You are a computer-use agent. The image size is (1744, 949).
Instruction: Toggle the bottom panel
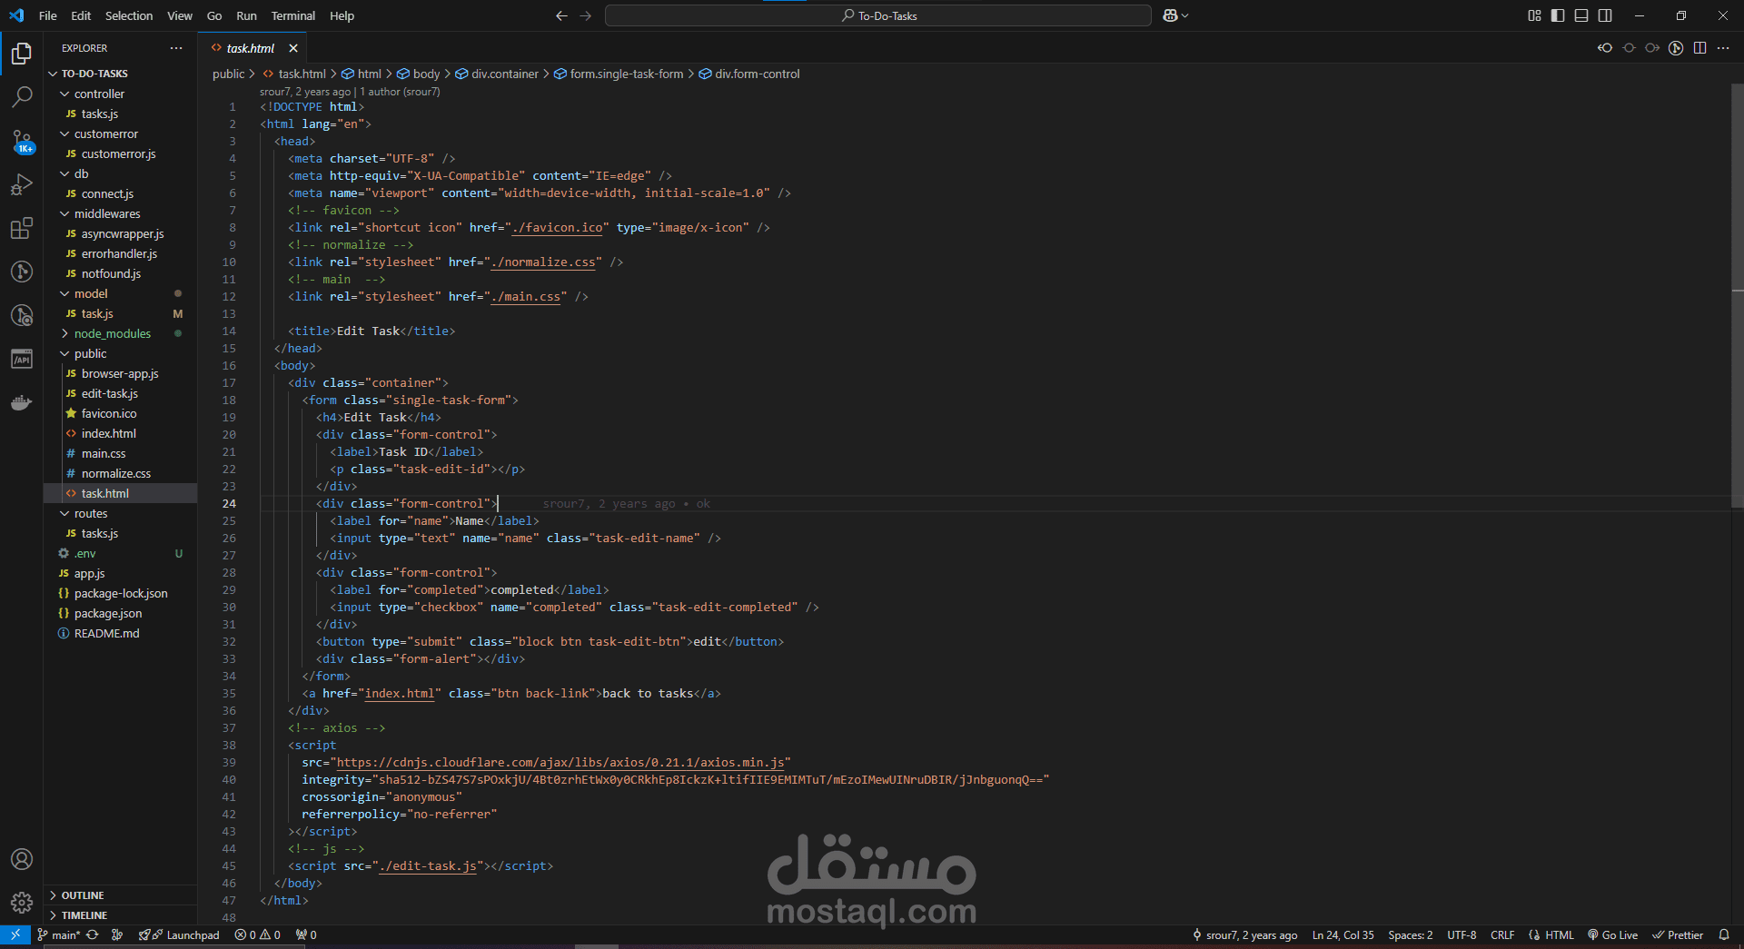[1581, 15]
